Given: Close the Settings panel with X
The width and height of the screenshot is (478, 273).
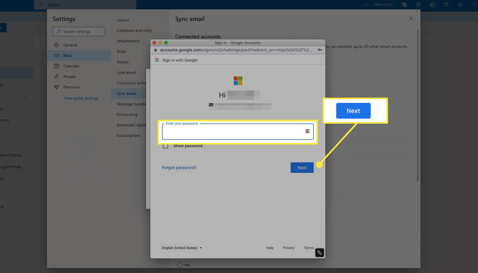Looking at the screenshot, I should point(411,18).
